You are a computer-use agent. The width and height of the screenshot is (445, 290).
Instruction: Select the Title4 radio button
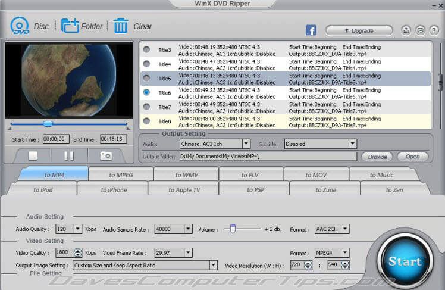(x=146, y=64)
